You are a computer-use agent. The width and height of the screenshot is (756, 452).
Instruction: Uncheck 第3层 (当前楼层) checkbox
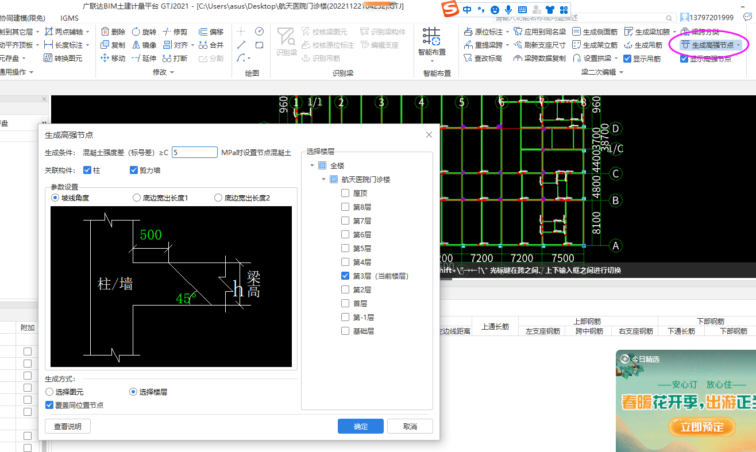pos(345,276)
